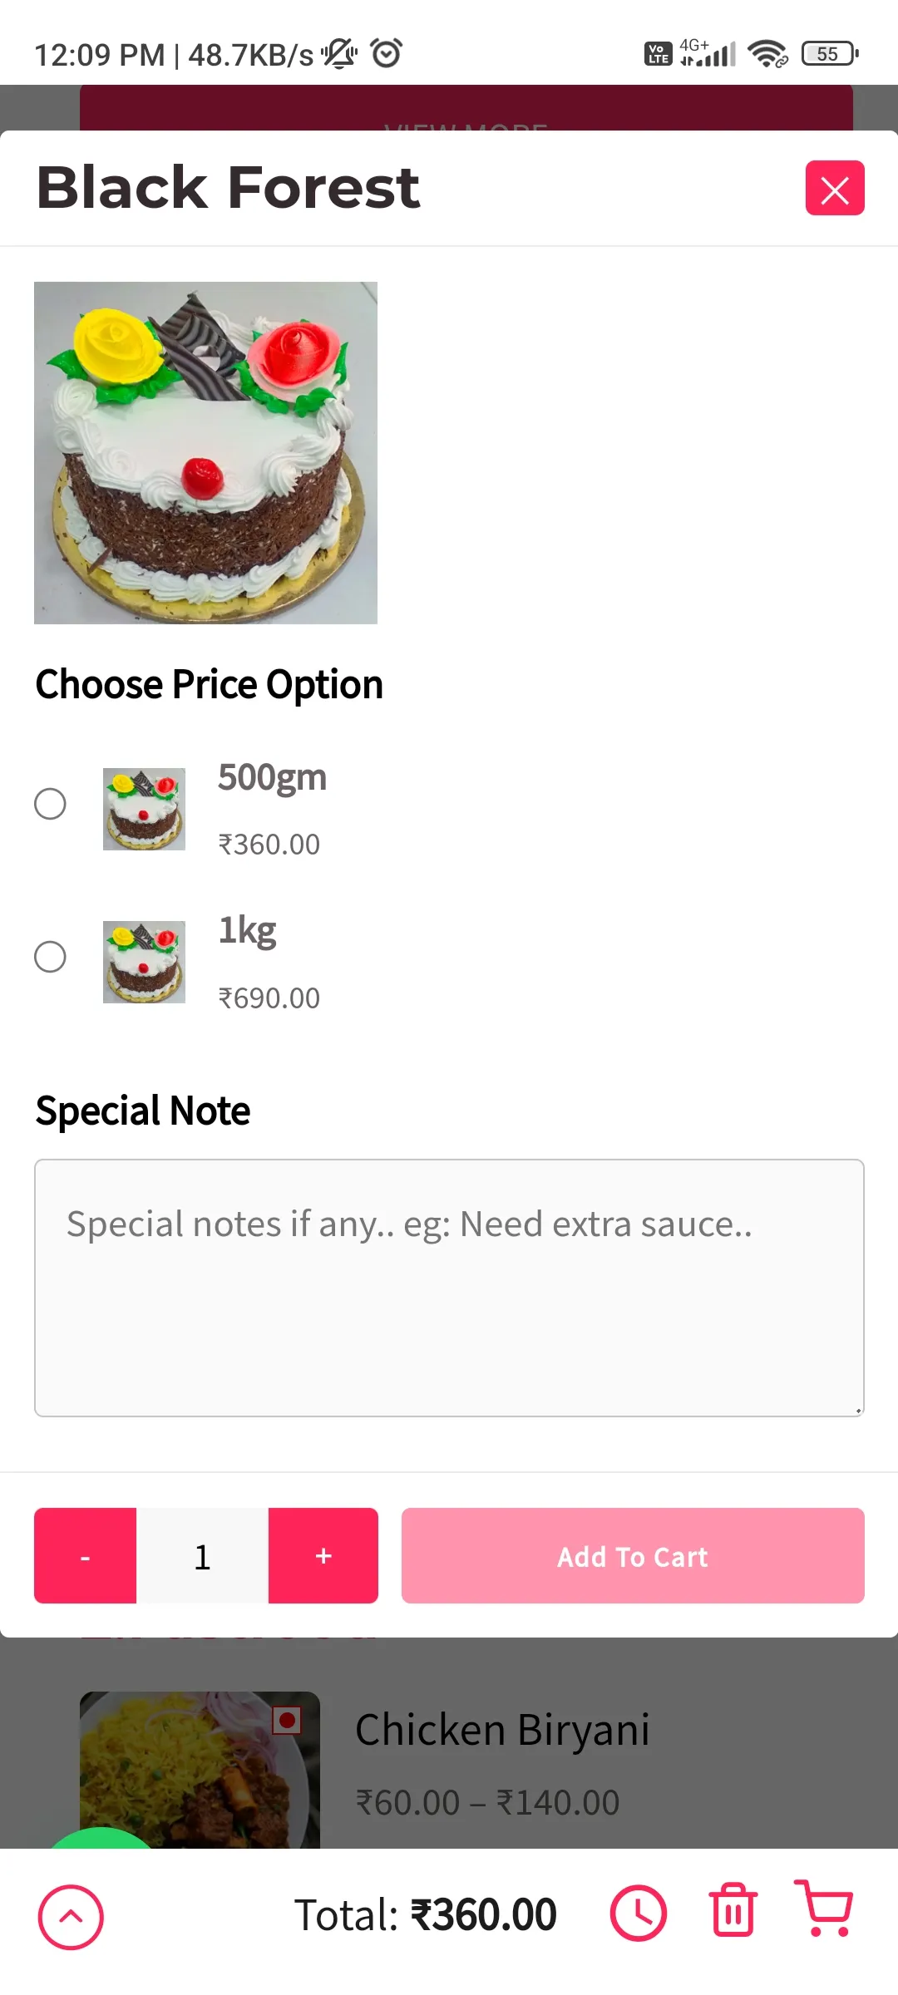The width and height of the screenshot is (898, 1995).
Task: Tap the Wi-Fi icon in status bar
Action: click(x=767, y=54)
